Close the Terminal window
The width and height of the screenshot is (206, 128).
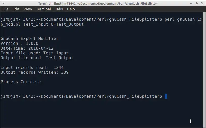click(202, 3)
